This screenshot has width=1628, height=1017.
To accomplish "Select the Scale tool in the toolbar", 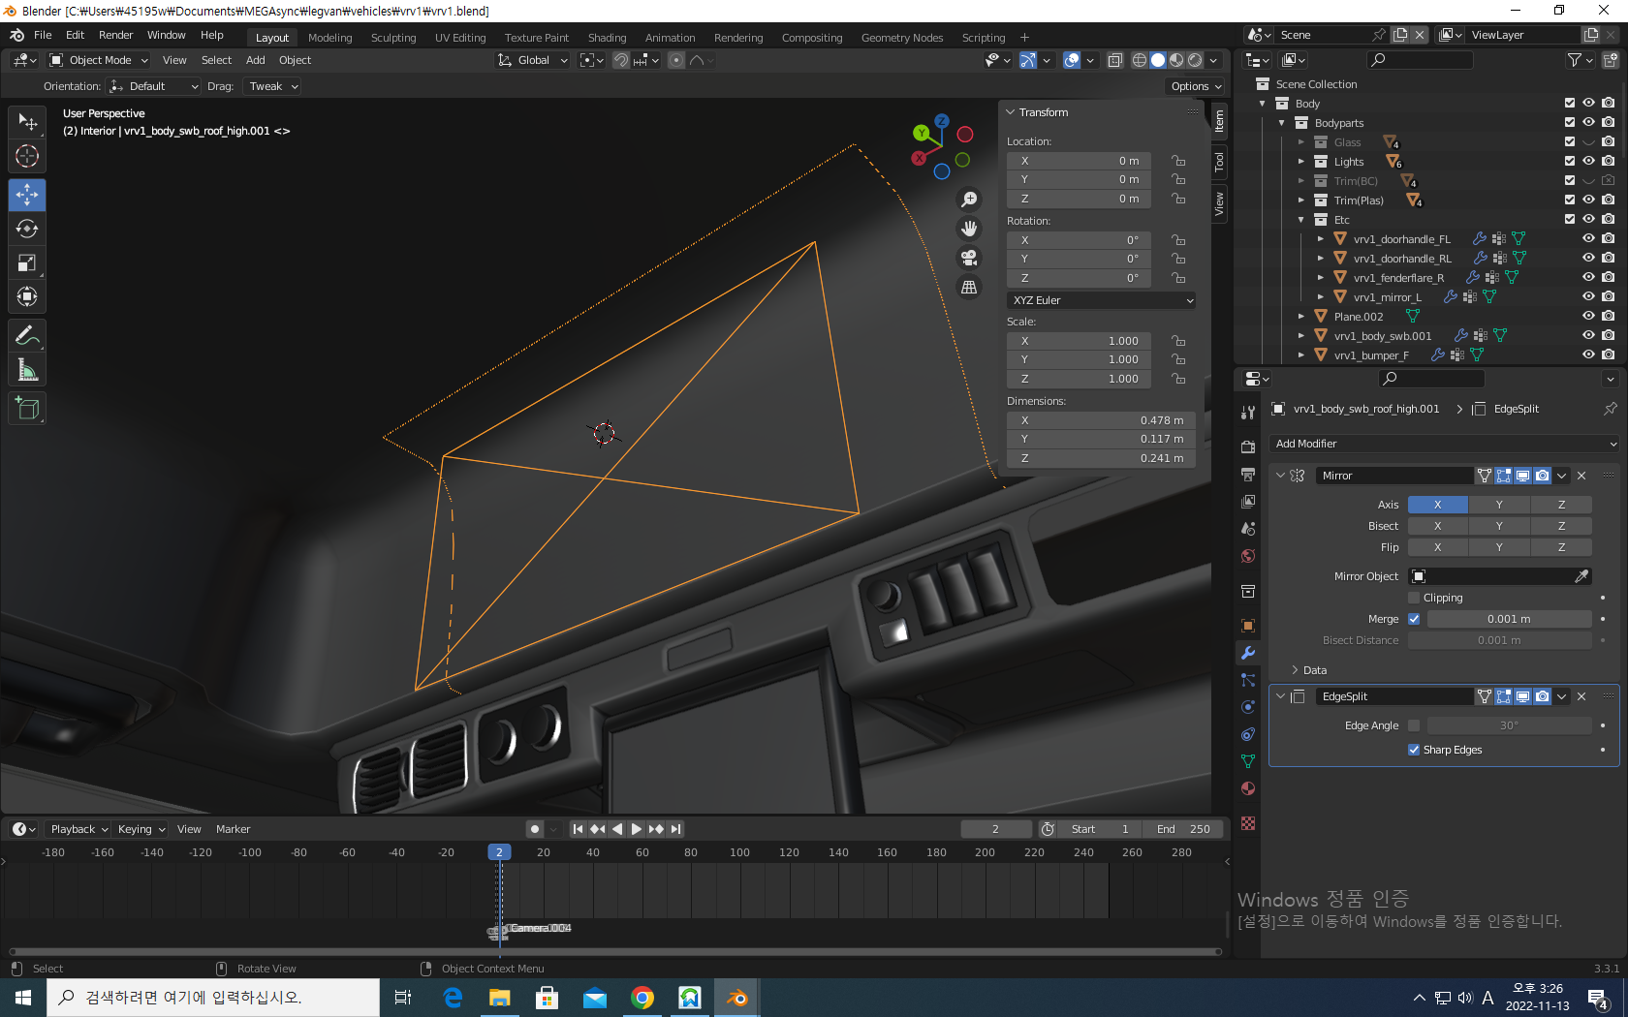I will 27,263.
